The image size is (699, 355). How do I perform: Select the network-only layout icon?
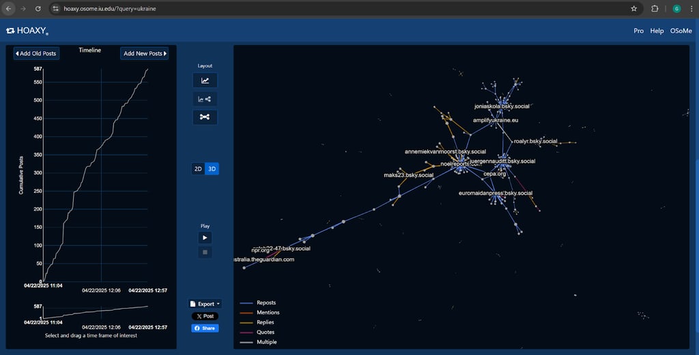[x=205, y=117]
